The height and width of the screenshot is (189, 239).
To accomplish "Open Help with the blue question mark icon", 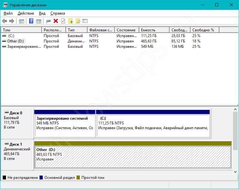I will point(31,21).
